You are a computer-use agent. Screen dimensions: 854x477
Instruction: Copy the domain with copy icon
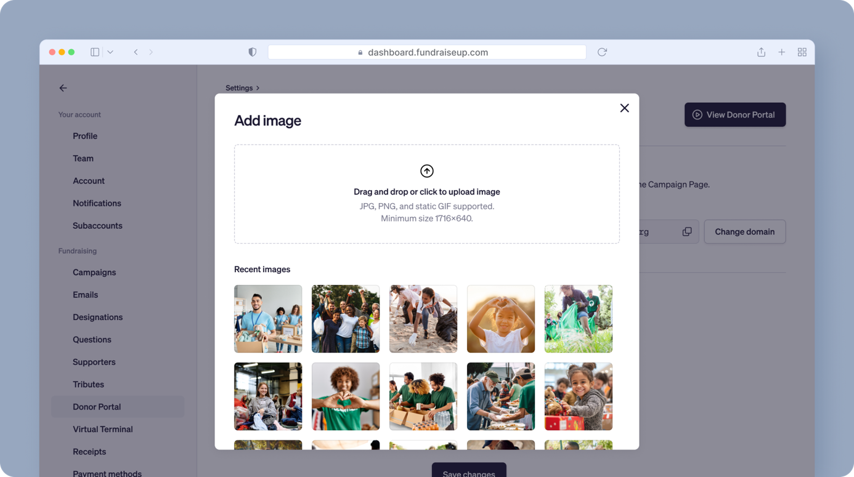pos(686,232)
